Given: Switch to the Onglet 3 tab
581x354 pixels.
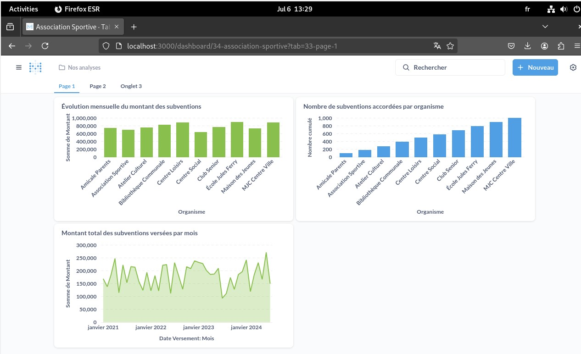Looking at the screenshot, I should point(131,86).
